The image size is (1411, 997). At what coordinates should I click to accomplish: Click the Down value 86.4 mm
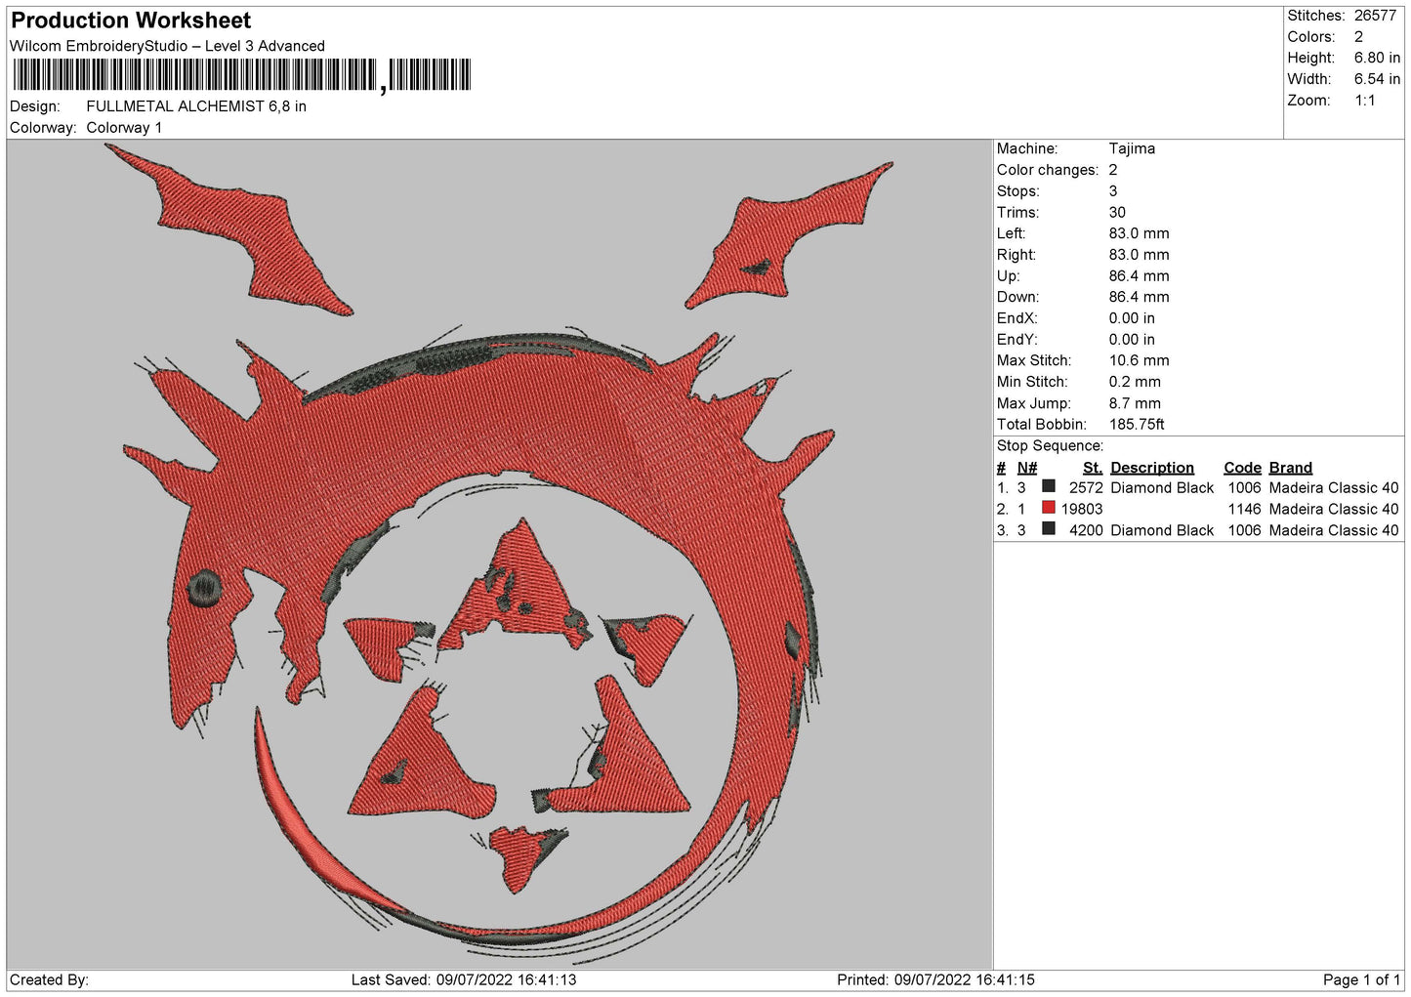point(1139,297)
